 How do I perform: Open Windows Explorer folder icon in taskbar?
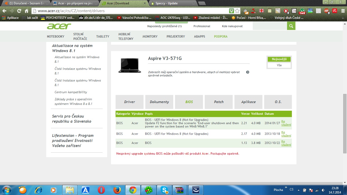pyautogui.click(x=70, y=190)
